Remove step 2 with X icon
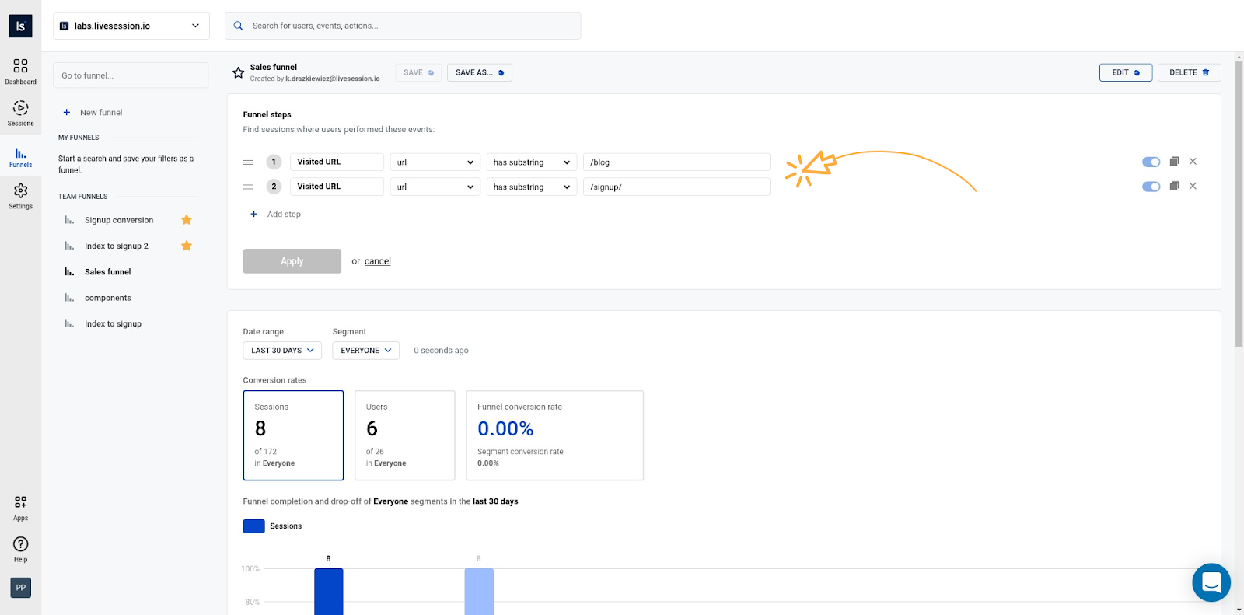The height and width of the screenshot is (615, 1244). pos(1193,187)
